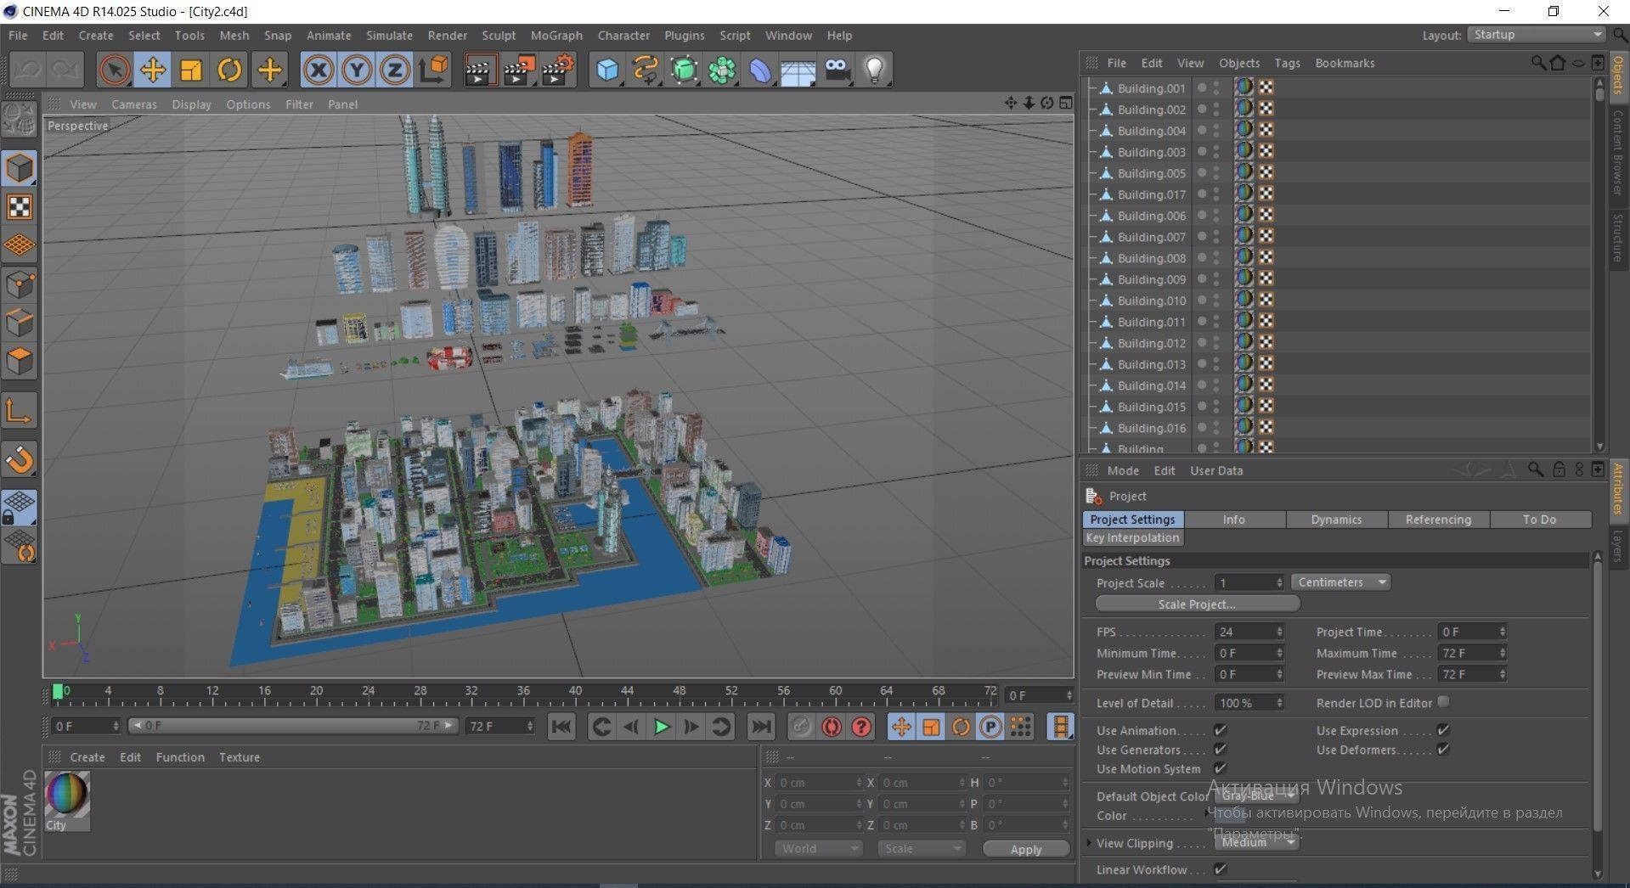Toggle Use Expression checkbox
This screenshot has height=888, width=1630.
[1443, 730]
